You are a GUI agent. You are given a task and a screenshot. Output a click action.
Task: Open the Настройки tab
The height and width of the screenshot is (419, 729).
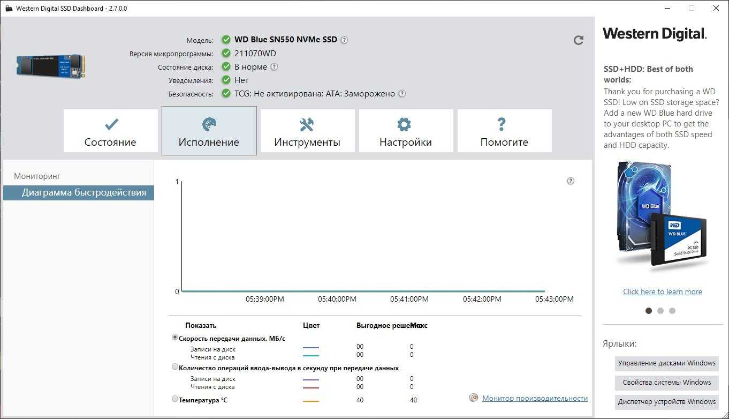tap(406, 131)
